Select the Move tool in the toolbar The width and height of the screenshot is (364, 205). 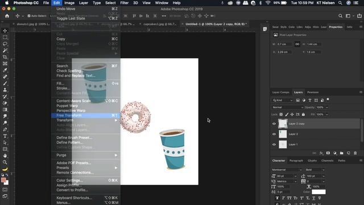(5, 31)
